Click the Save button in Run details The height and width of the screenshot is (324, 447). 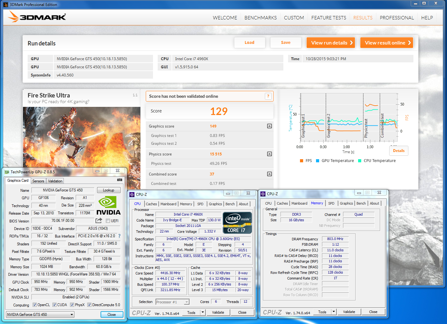coord(286,43)
